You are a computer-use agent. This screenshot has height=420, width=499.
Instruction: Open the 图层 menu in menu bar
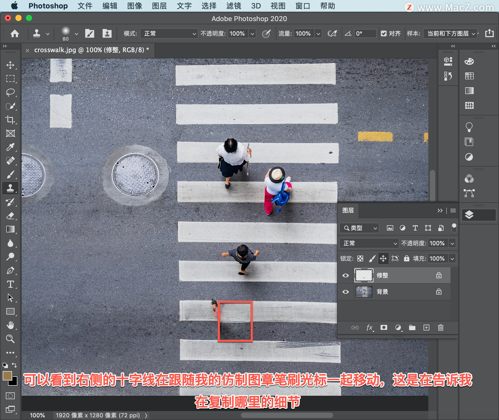pos(159,6)
